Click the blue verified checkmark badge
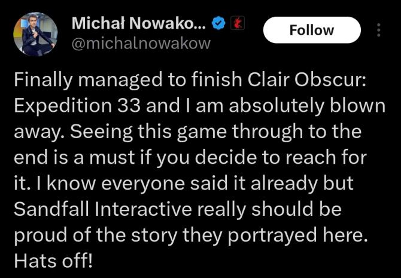401x278 pixels. click(x=219, y=25)
